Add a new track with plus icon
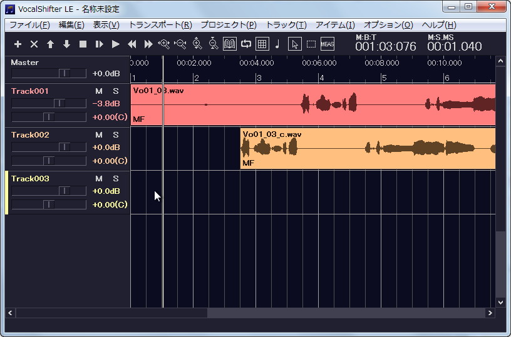 (18, 44)
